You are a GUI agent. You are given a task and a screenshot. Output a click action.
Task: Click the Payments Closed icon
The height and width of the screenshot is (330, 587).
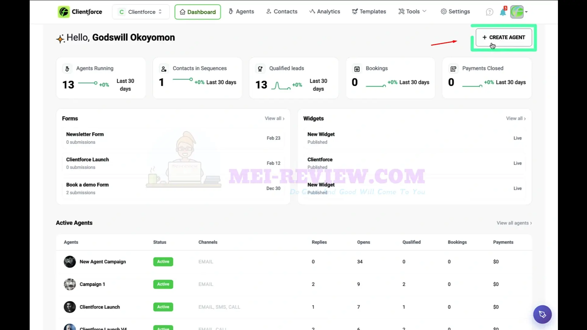coord(453,69)
